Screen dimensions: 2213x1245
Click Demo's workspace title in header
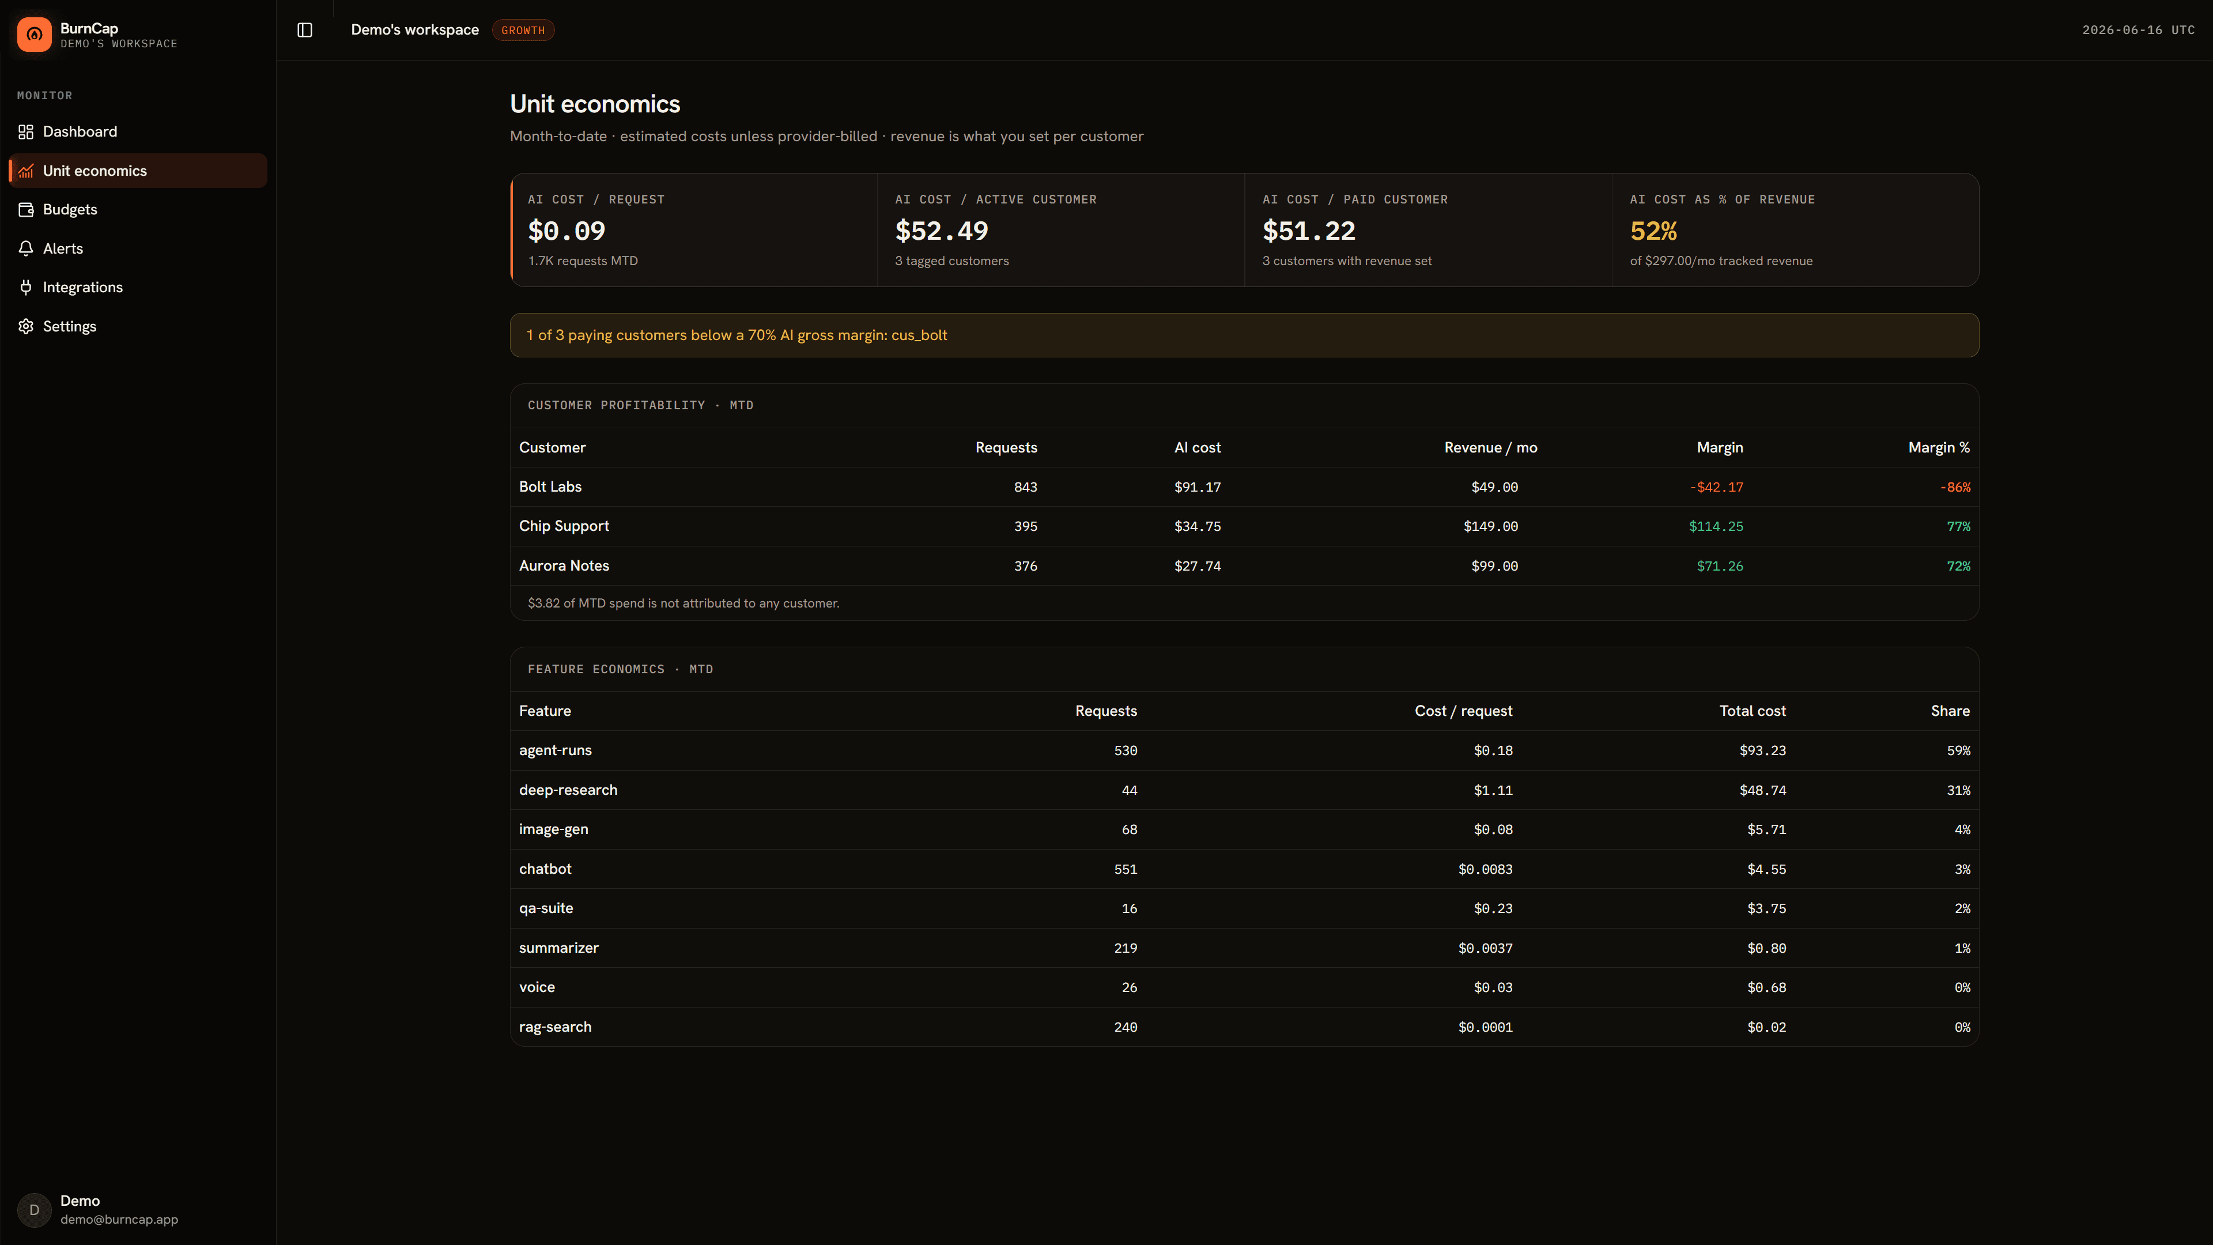[415, 30]
